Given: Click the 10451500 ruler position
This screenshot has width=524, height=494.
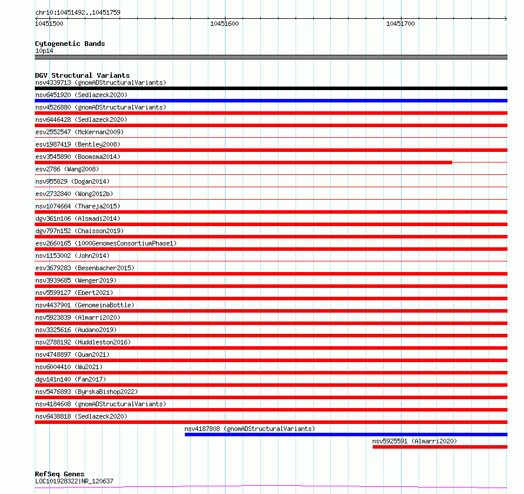Looking at the screenshot, I should [49, 24].
